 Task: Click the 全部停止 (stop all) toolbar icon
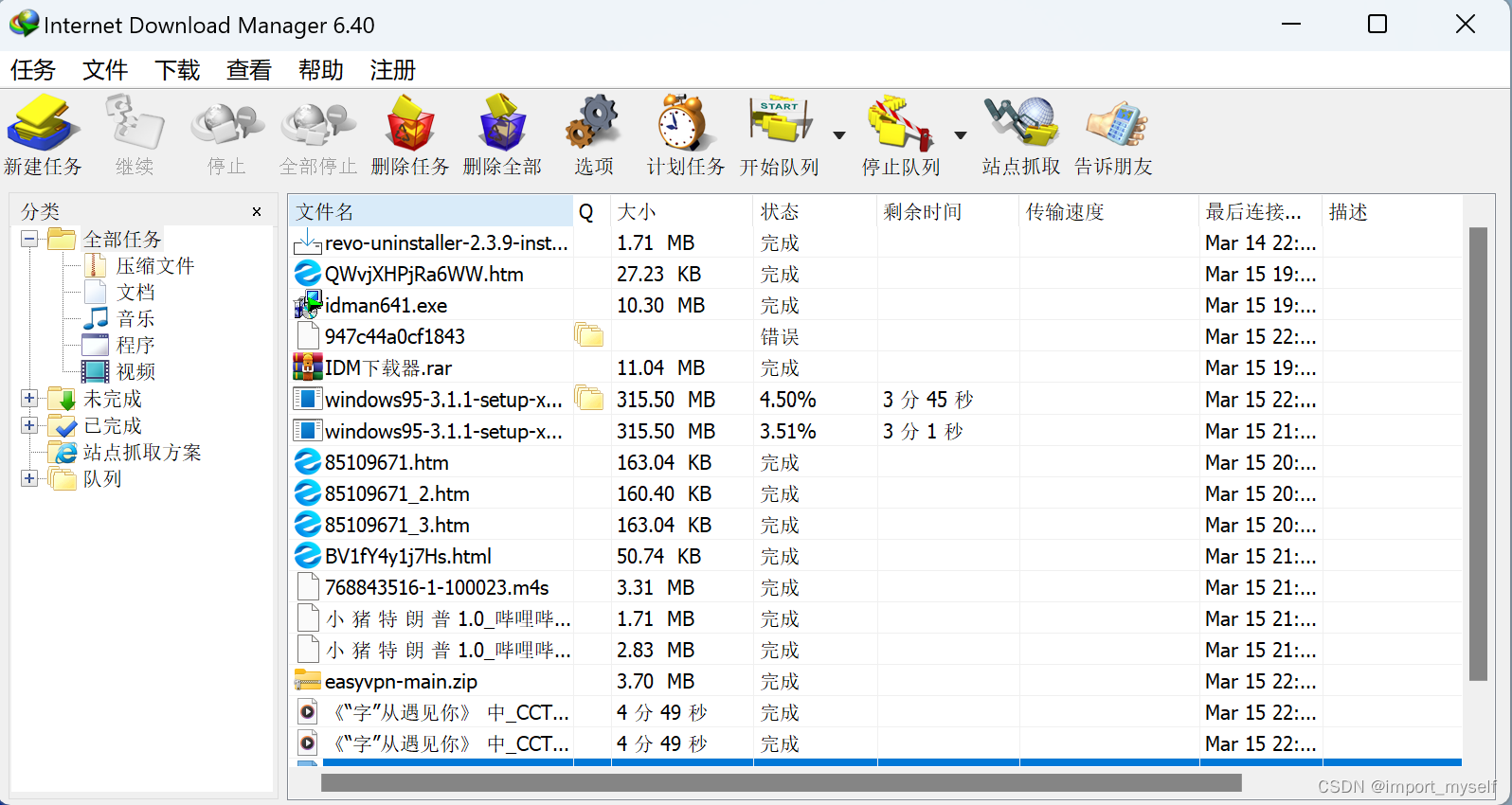(x=318, y=123)
